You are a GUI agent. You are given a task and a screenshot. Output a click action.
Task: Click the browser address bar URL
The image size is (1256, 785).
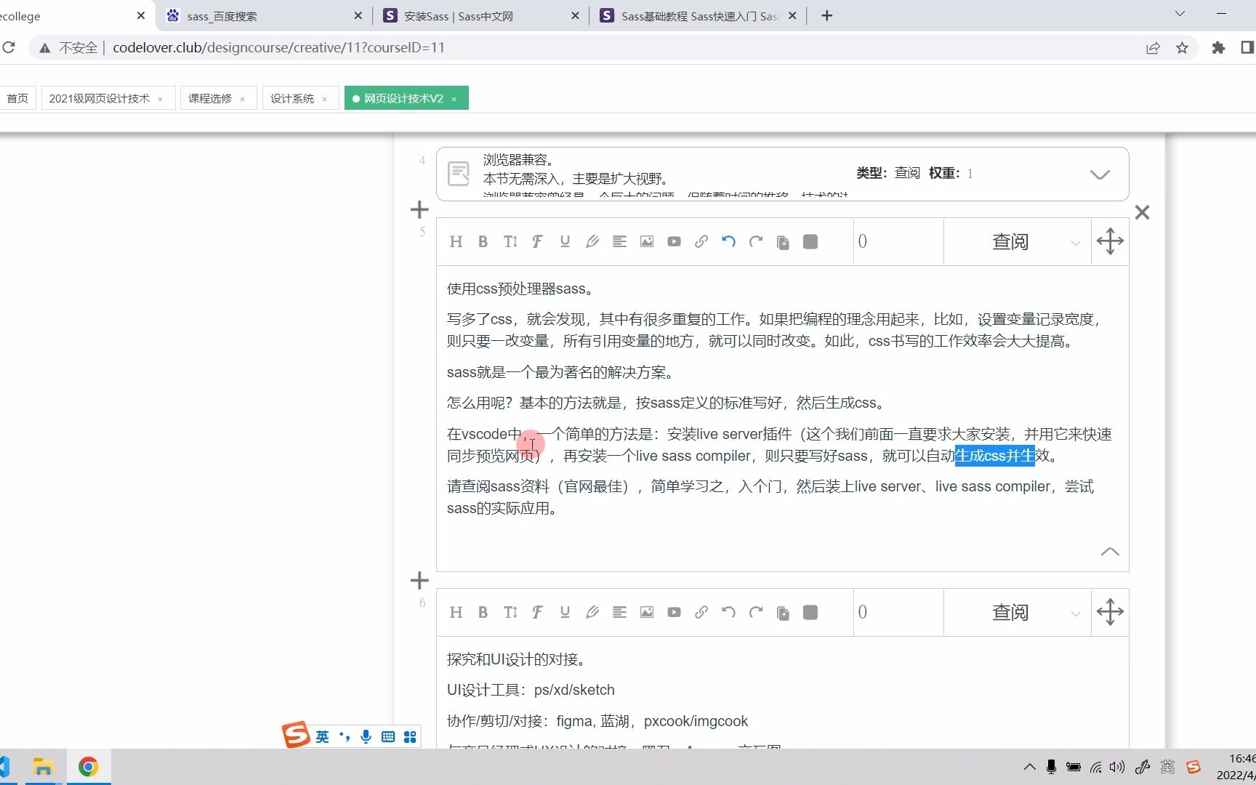click(278, 48)
